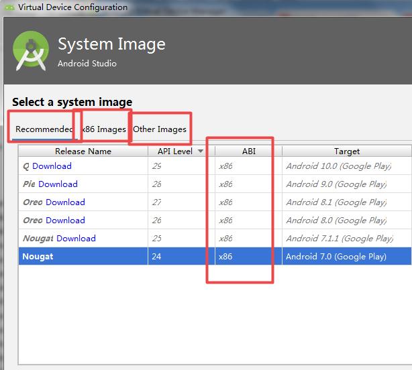Select the Nougat API 24 row

pyautogui.click(x=215, y=256)
